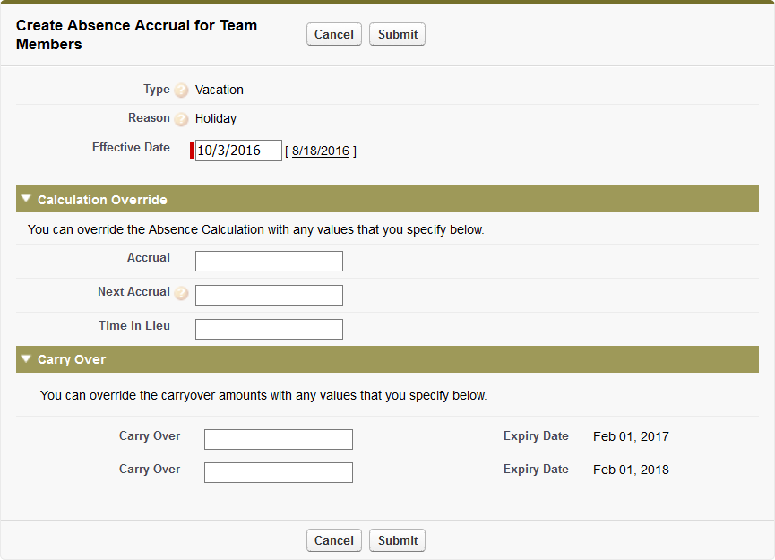
Task: Focus the Time In Lieu field
Action: click(269, 329)
